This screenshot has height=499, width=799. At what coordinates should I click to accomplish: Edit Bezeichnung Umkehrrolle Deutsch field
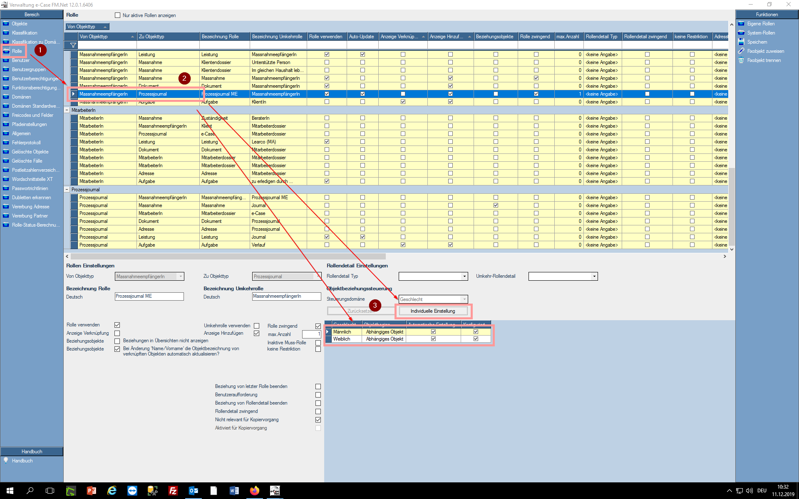tap(286, 296)
